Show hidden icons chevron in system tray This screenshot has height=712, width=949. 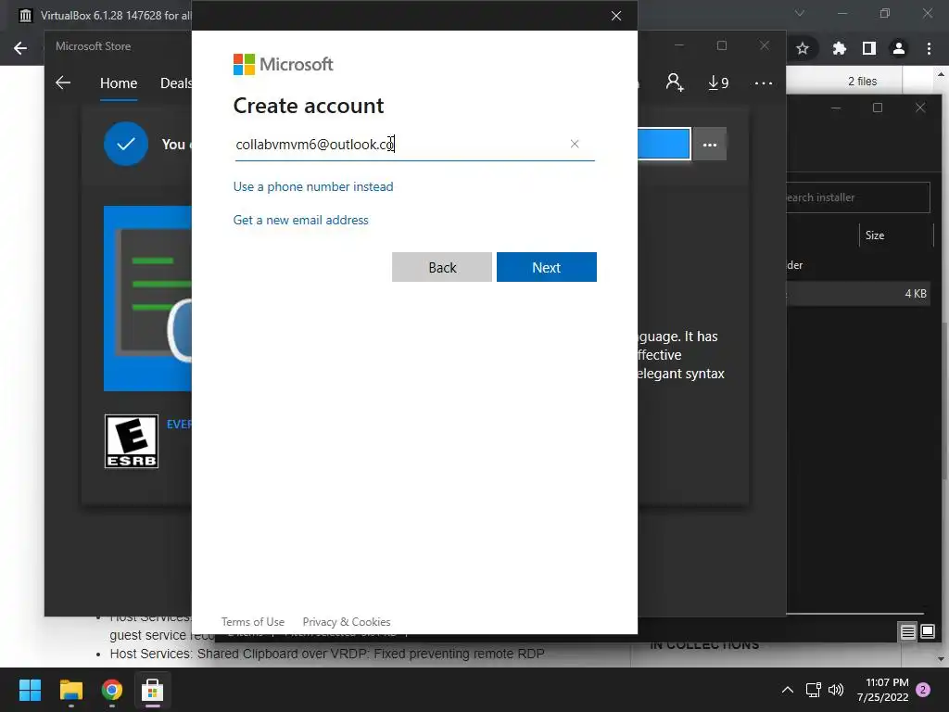coord(788,690)
